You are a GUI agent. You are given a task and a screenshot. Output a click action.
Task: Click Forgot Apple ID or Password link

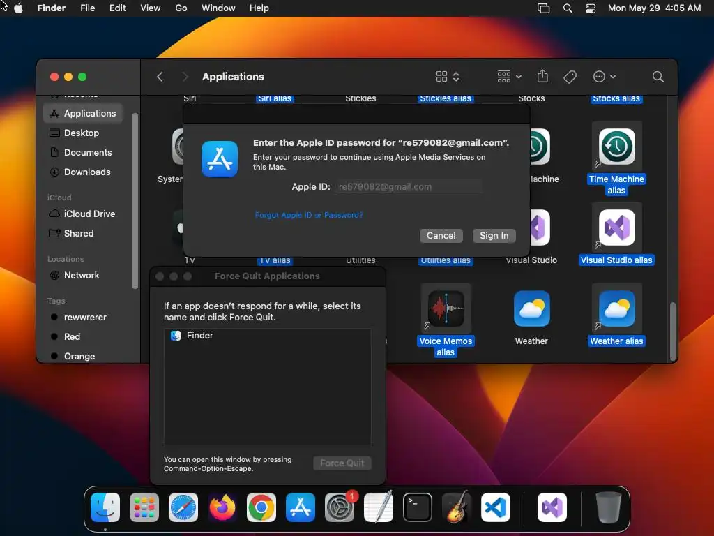(x=309, y=215)
